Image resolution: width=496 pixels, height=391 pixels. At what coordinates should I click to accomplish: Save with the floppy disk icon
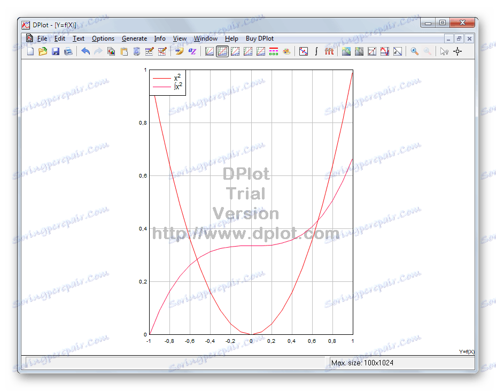[56, 51]
